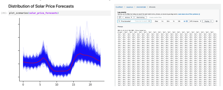223x90 pixels.
Task: Click x-axis tick label 15
Action: click(x=74, y=85)
